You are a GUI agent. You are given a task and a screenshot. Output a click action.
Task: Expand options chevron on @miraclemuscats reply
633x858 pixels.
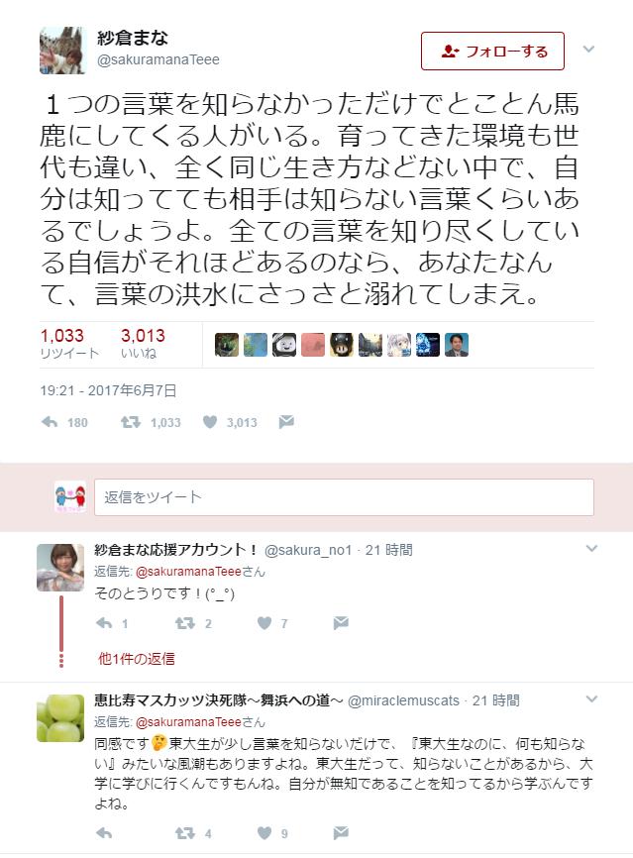tap(591, 698)
